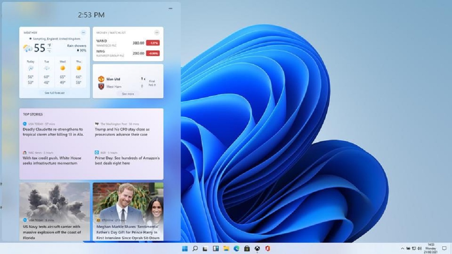
Task: Click 'West Ham' team name
Action: pos(114,87)
